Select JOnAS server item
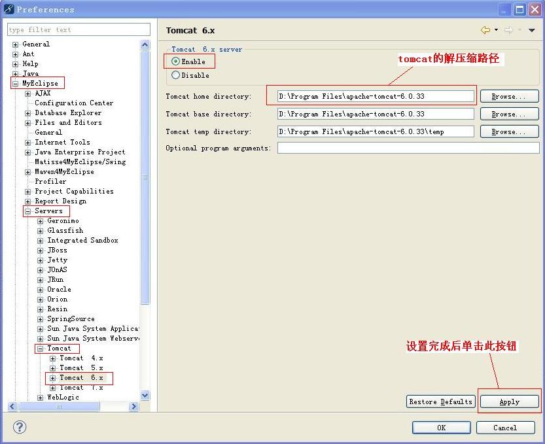The width and height of the screenshot is (545, 444). point(57,269)
